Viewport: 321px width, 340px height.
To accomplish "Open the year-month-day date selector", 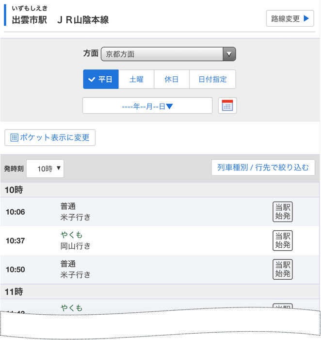I will pos(147,105).
